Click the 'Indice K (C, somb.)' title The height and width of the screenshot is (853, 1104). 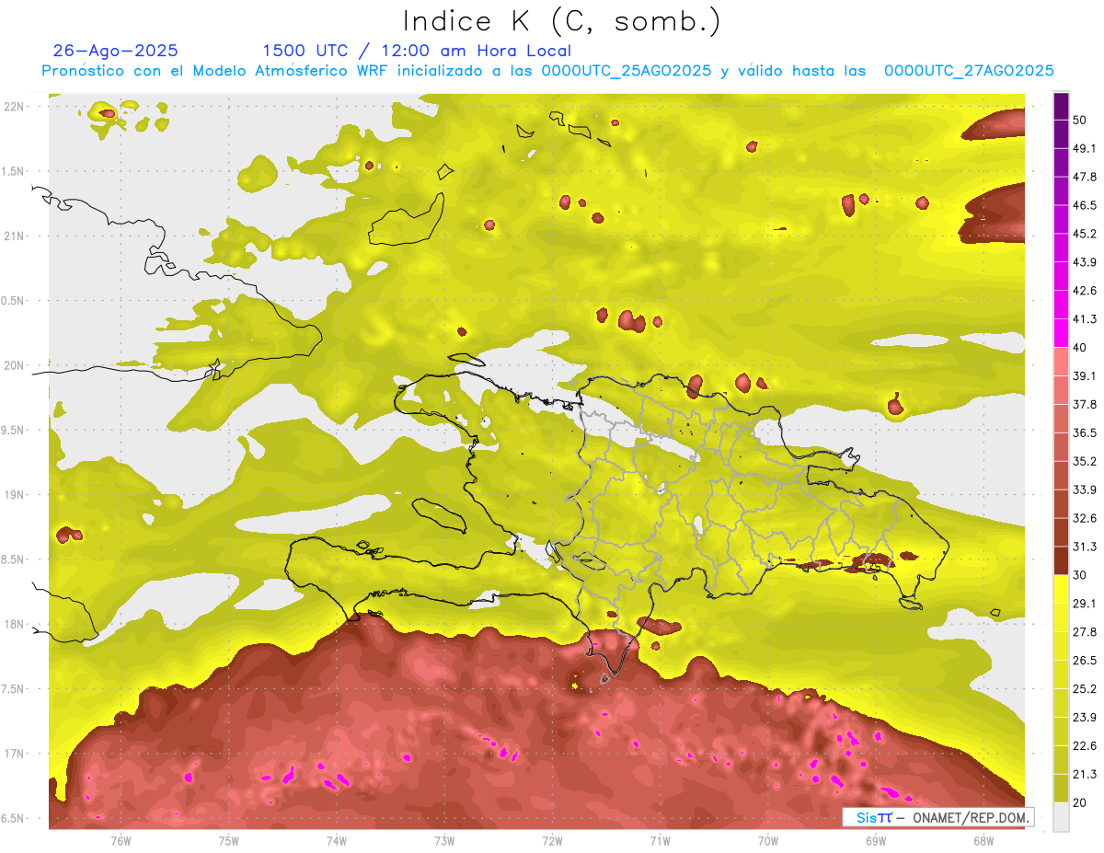click(561, 21)
